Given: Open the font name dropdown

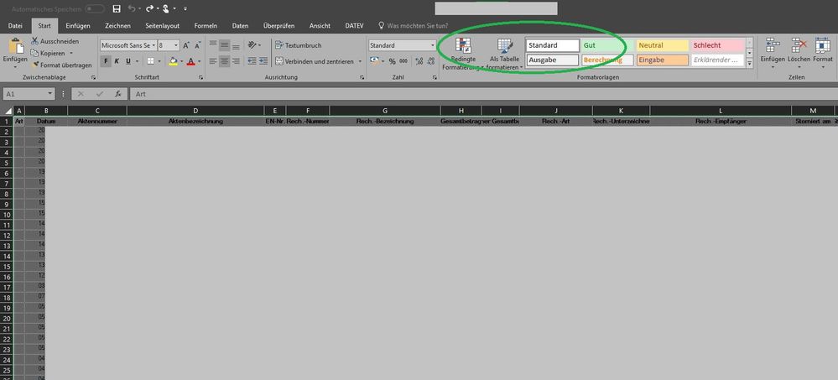Looking at the screenshot, I should pos(152,45).
